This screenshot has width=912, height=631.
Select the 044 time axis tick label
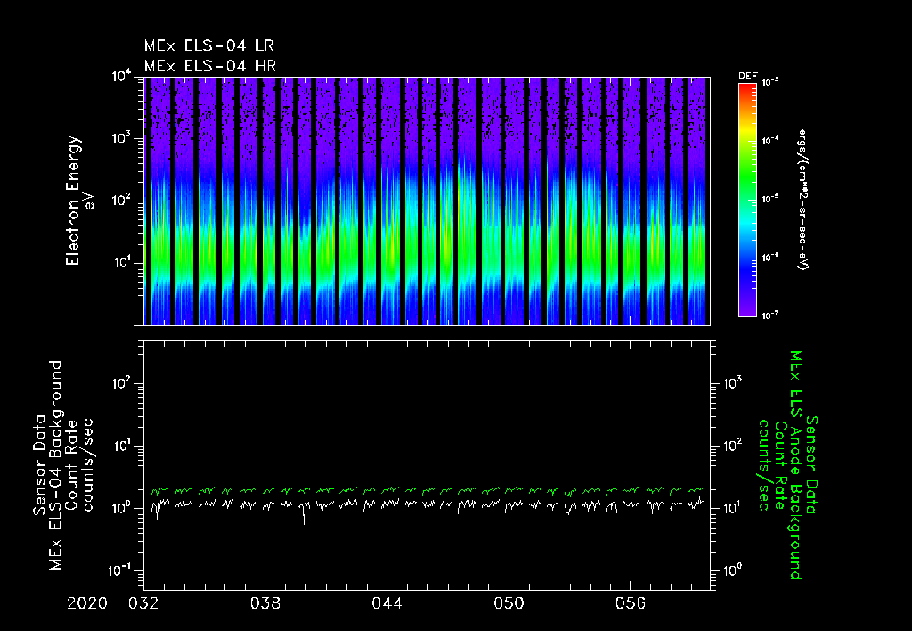pyautogui.click(x=387, y=603)
